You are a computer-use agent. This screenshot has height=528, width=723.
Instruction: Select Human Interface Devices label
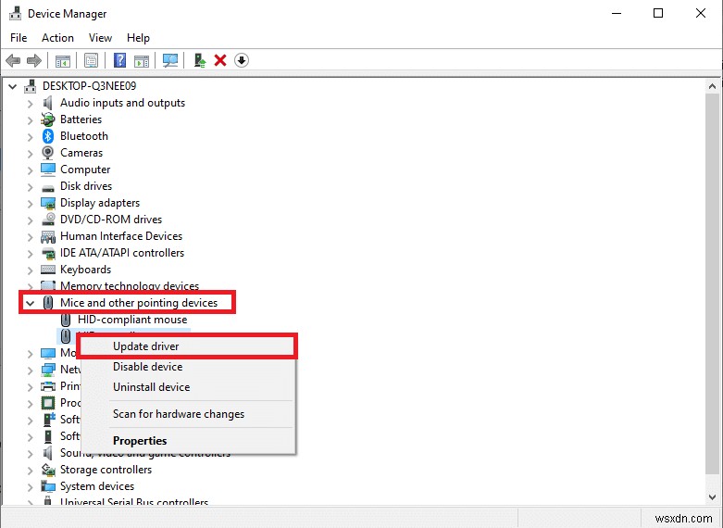[121, 236]
